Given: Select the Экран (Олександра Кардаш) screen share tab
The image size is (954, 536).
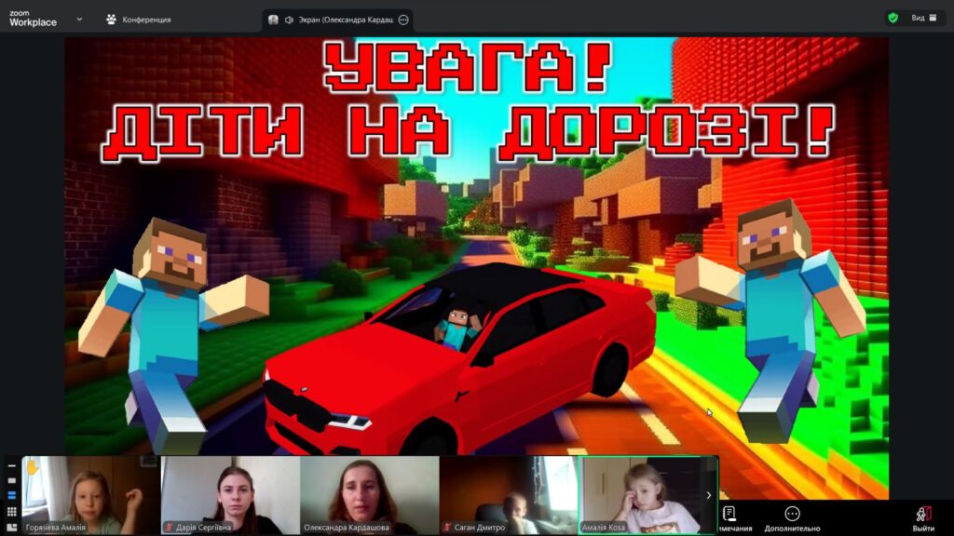Looking at the screenshot, I should (x=338, y=20).
